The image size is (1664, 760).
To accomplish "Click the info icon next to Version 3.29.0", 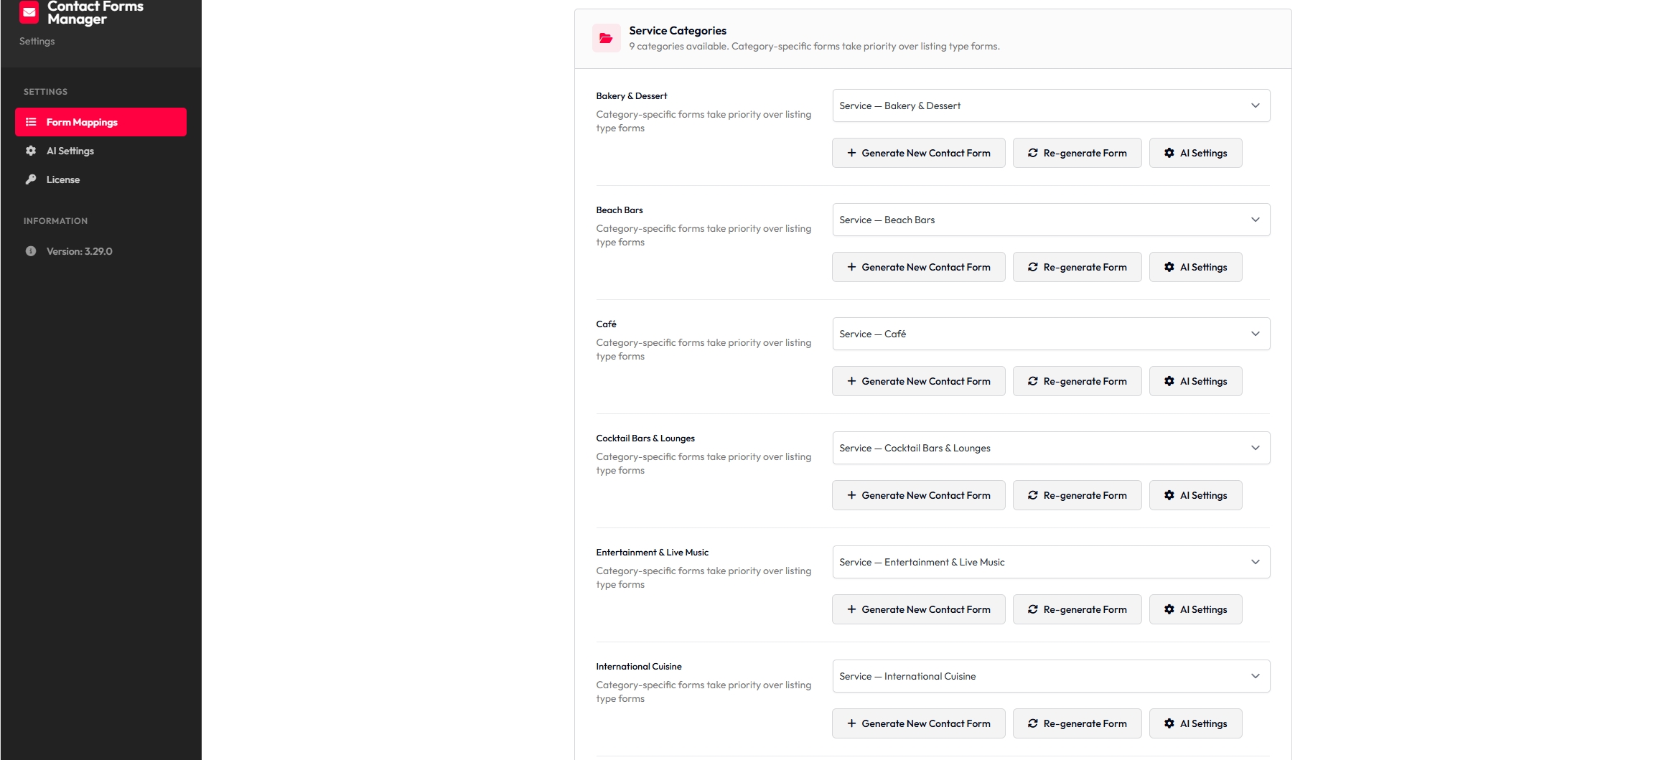I will click(30, 251).
